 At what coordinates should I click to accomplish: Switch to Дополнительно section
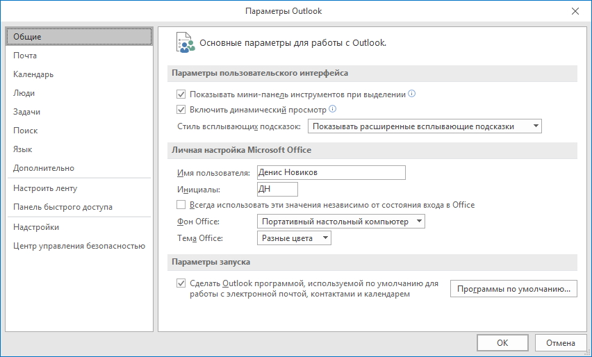pos(79,168)
